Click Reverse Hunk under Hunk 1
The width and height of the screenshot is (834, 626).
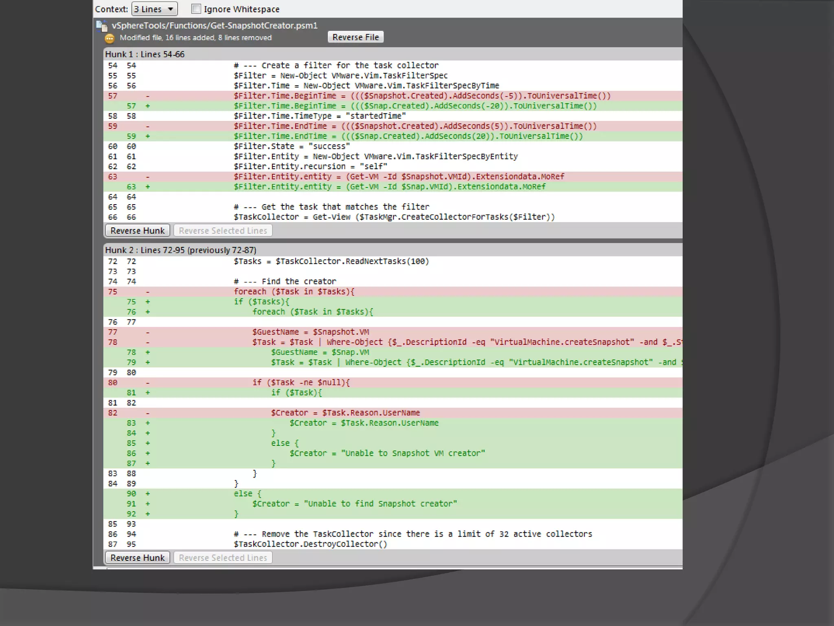click(x=137, y=231)
